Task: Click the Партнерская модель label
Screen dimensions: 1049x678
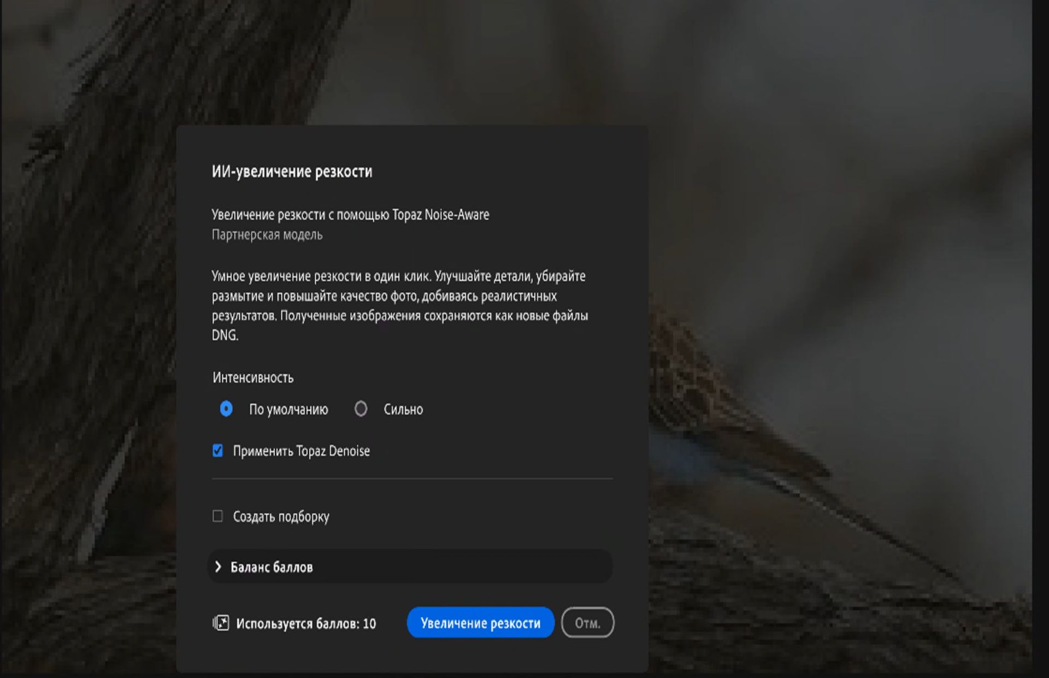Action: pos(267,235)
